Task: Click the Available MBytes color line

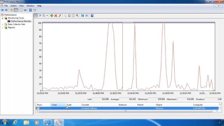Action: [58, 108]
